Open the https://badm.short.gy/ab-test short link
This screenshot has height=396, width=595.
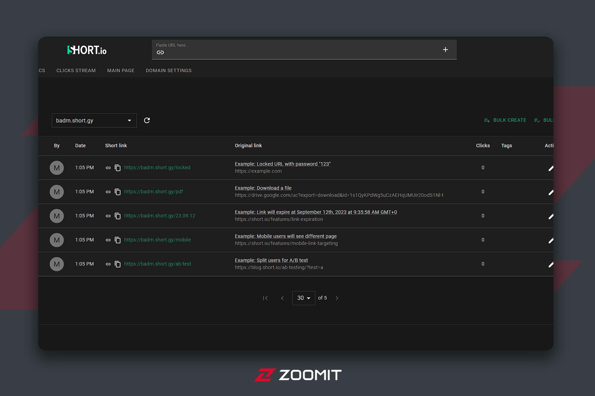click(158, 264)
